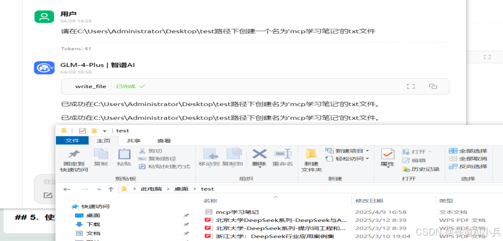This screenshot has width=503, height=241.
Task: Open the quick access toolbar customize dropdown
Action: (104, 131)
